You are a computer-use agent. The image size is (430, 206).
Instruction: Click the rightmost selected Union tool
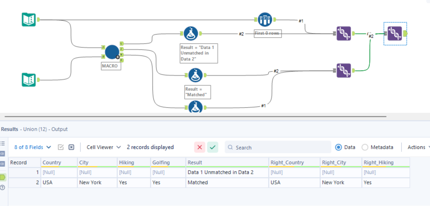click(395, 33)
